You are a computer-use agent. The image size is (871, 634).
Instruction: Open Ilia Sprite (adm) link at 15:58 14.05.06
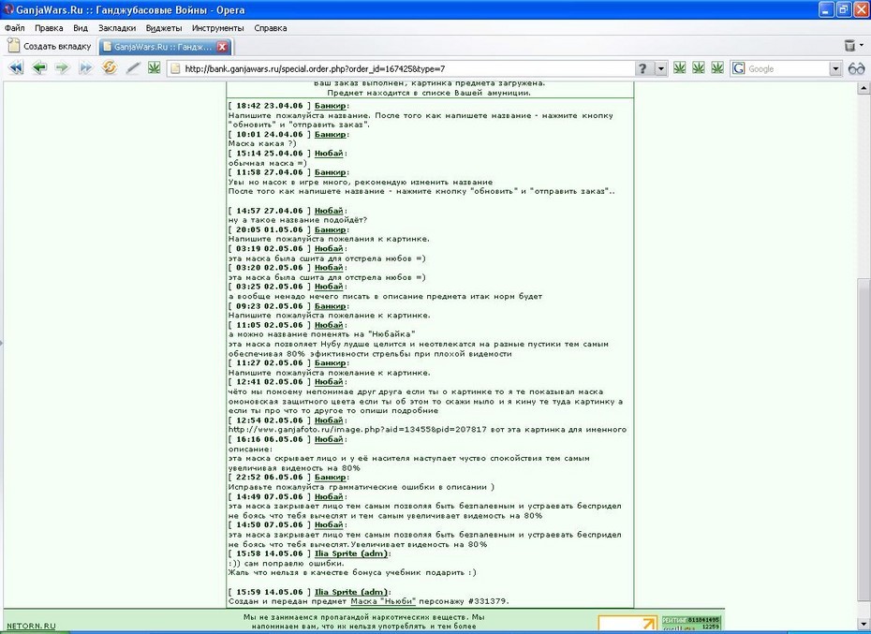click(351, 553)
